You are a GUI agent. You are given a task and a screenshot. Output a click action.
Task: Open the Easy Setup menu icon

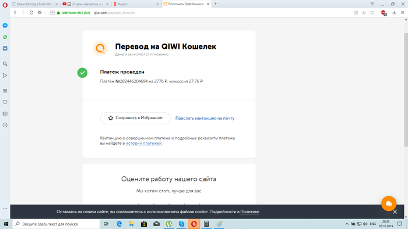(x=403, y=13)
